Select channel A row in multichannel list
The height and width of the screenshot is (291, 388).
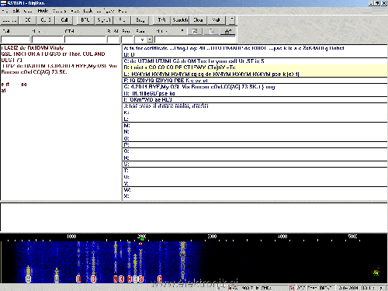(x=255, y=48)
